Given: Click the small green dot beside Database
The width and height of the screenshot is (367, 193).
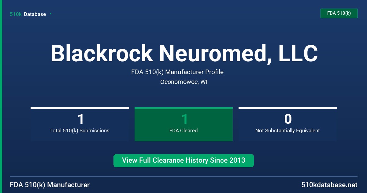Looking at the screenshot, I should [50, 14].
